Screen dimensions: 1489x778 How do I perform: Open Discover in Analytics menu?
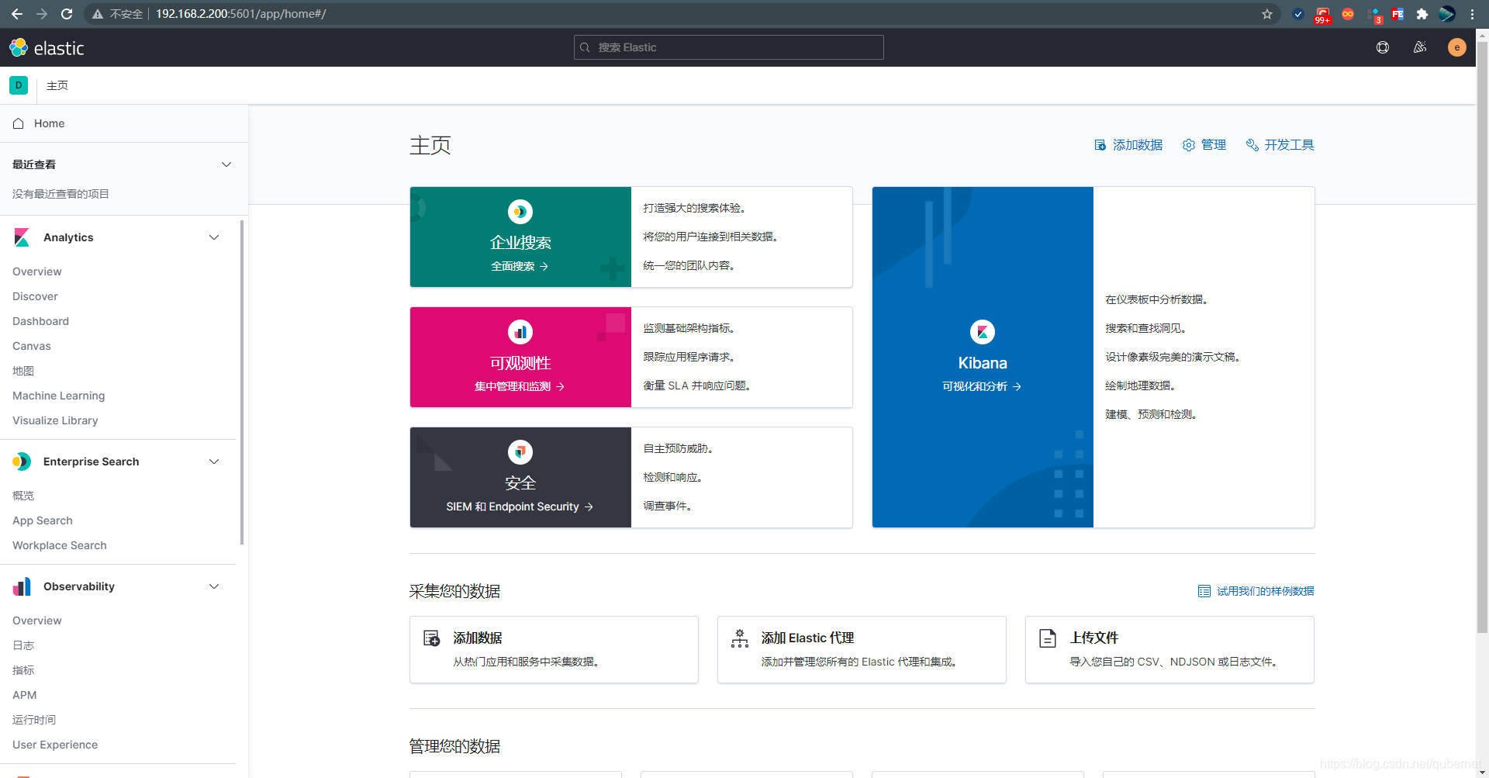(35, 296)
